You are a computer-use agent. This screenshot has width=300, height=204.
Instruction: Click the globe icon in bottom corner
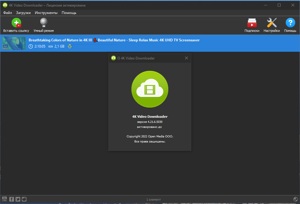(296, 199)
